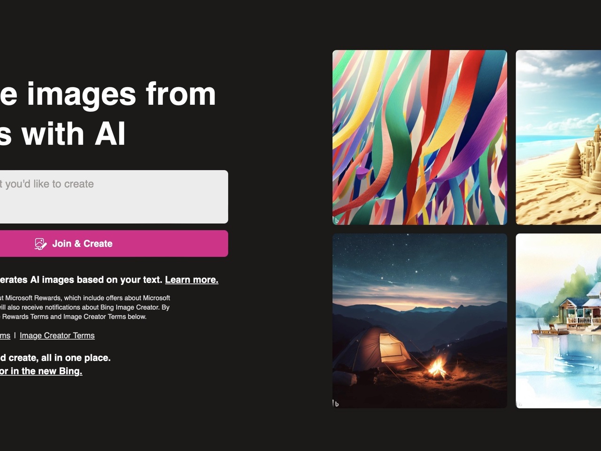Click the Microsoft Rewards disclaimer paragraph
Screen dimensions: 601x451
(x=85, y=307)
